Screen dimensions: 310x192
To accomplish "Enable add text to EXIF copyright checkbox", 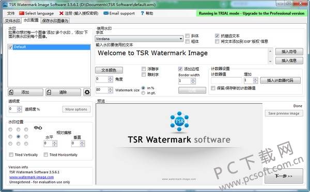I will click(x=217, y=41).
